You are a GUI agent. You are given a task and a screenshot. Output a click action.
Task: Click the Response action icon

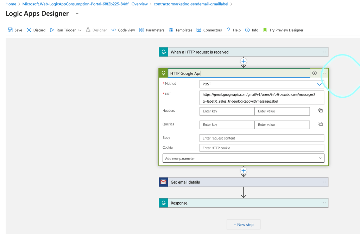click(164, 203)
